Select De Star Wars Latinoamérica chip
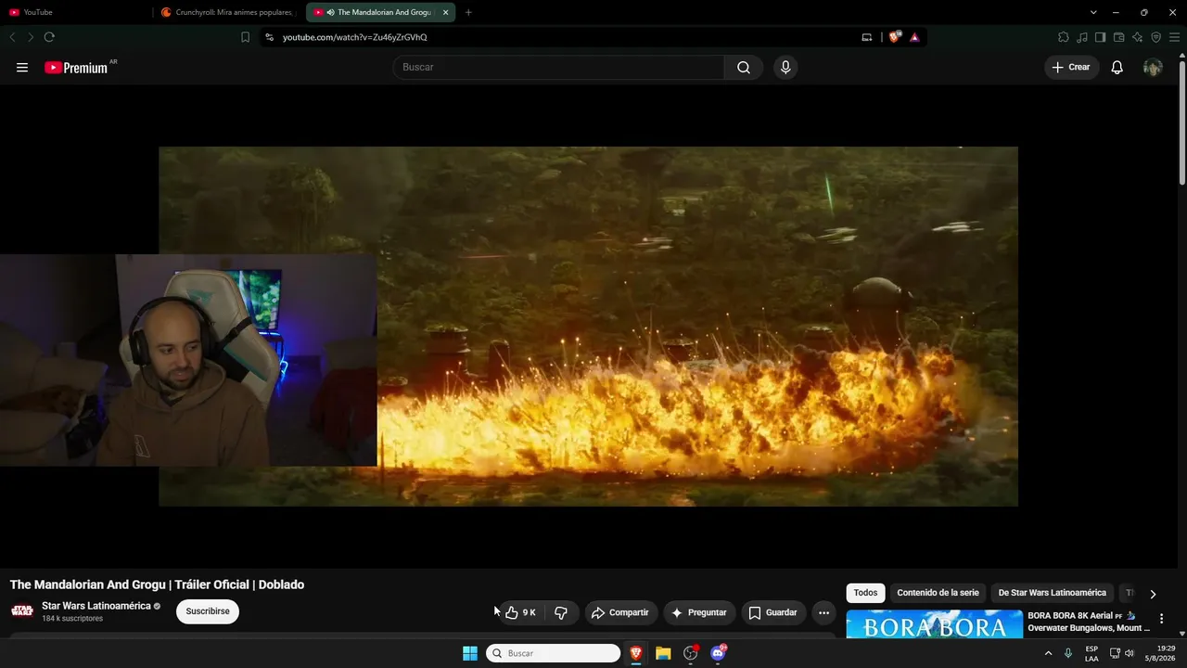Image resolution: width=1187 pixels, height=668 pixels. tap(1052, 593)
